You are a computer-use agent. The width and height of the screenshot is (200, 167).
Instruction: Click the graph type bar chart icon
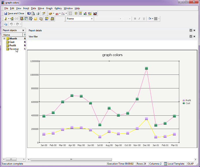[57, 13]
